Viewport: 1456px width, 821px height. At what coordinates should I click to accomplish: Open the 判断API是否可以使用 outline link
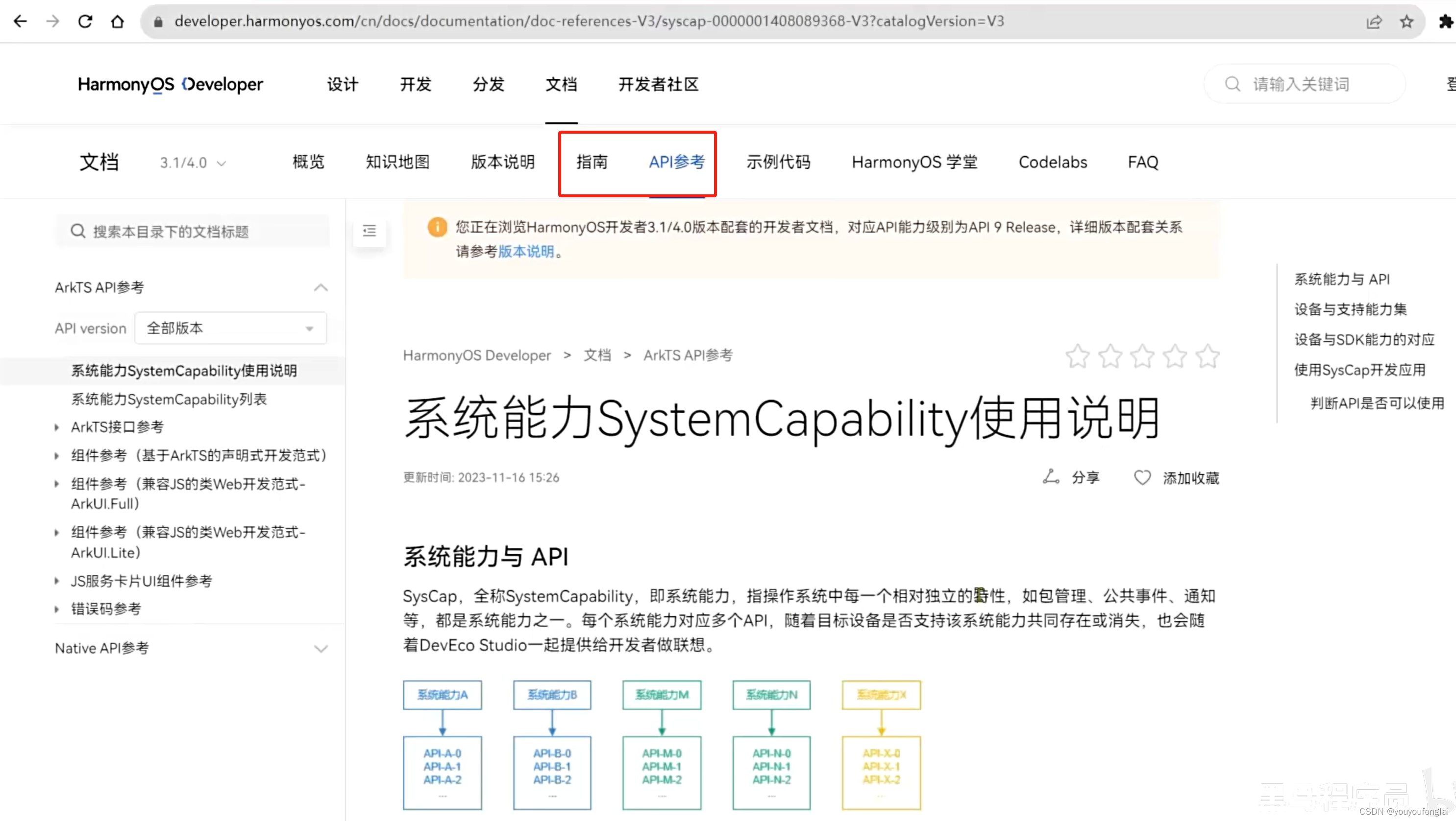[1378, 402]
